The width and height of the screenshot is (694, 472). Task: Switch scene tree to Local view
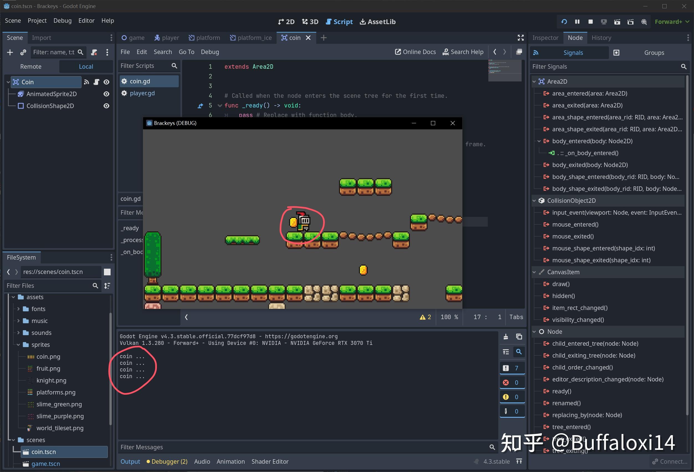pos(86,66)
